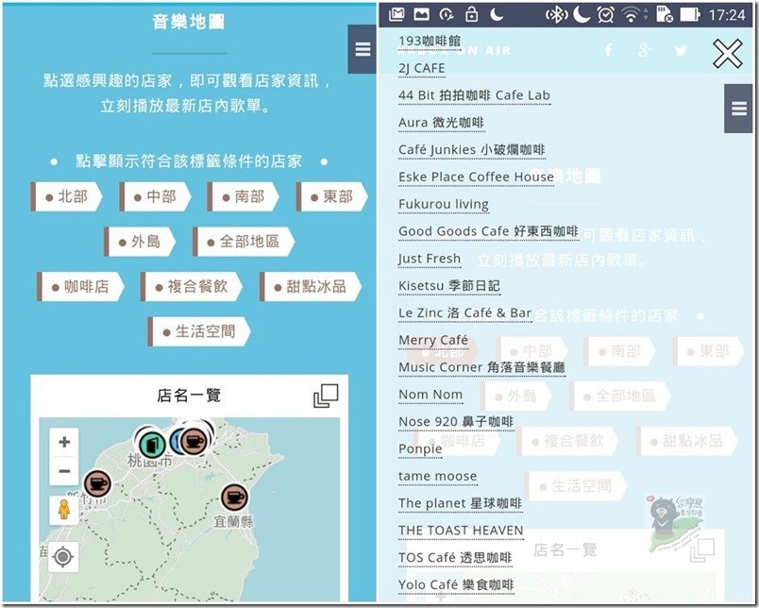This screenshot has height=608, width=759.
Task: Open Kisetsu 季節日記 store link
Action: pos(449,286)
